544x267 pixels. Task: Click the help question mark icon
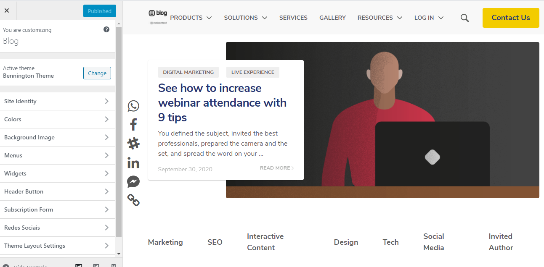(106, 30)
